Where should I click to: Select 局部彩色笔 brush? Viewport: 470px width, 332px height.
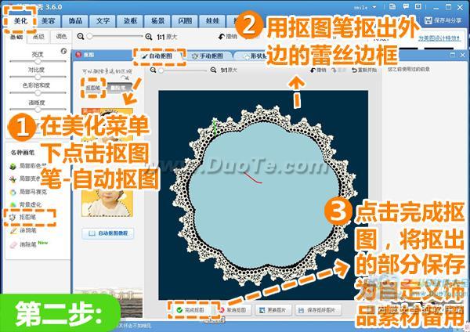pos(29,166)
